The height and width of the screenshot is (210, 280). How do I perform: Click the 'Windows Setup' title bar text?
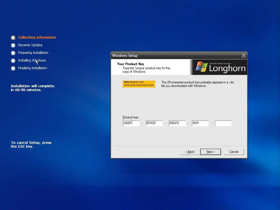(125, 56)
